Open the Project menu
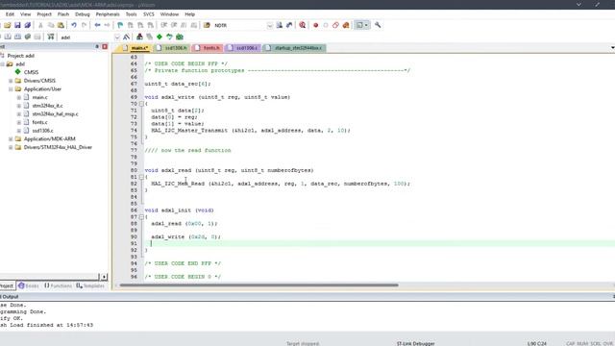This screenshot has height=346, width=615. pos(44,14)
